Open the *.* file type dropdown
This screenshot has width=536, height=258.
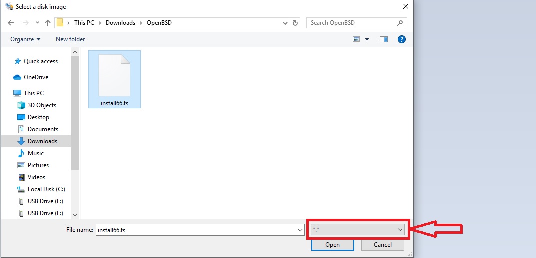click(357, 230)
